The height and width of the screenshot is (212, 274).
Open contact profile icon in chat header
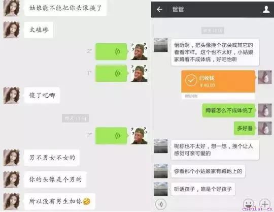(266, 9)
